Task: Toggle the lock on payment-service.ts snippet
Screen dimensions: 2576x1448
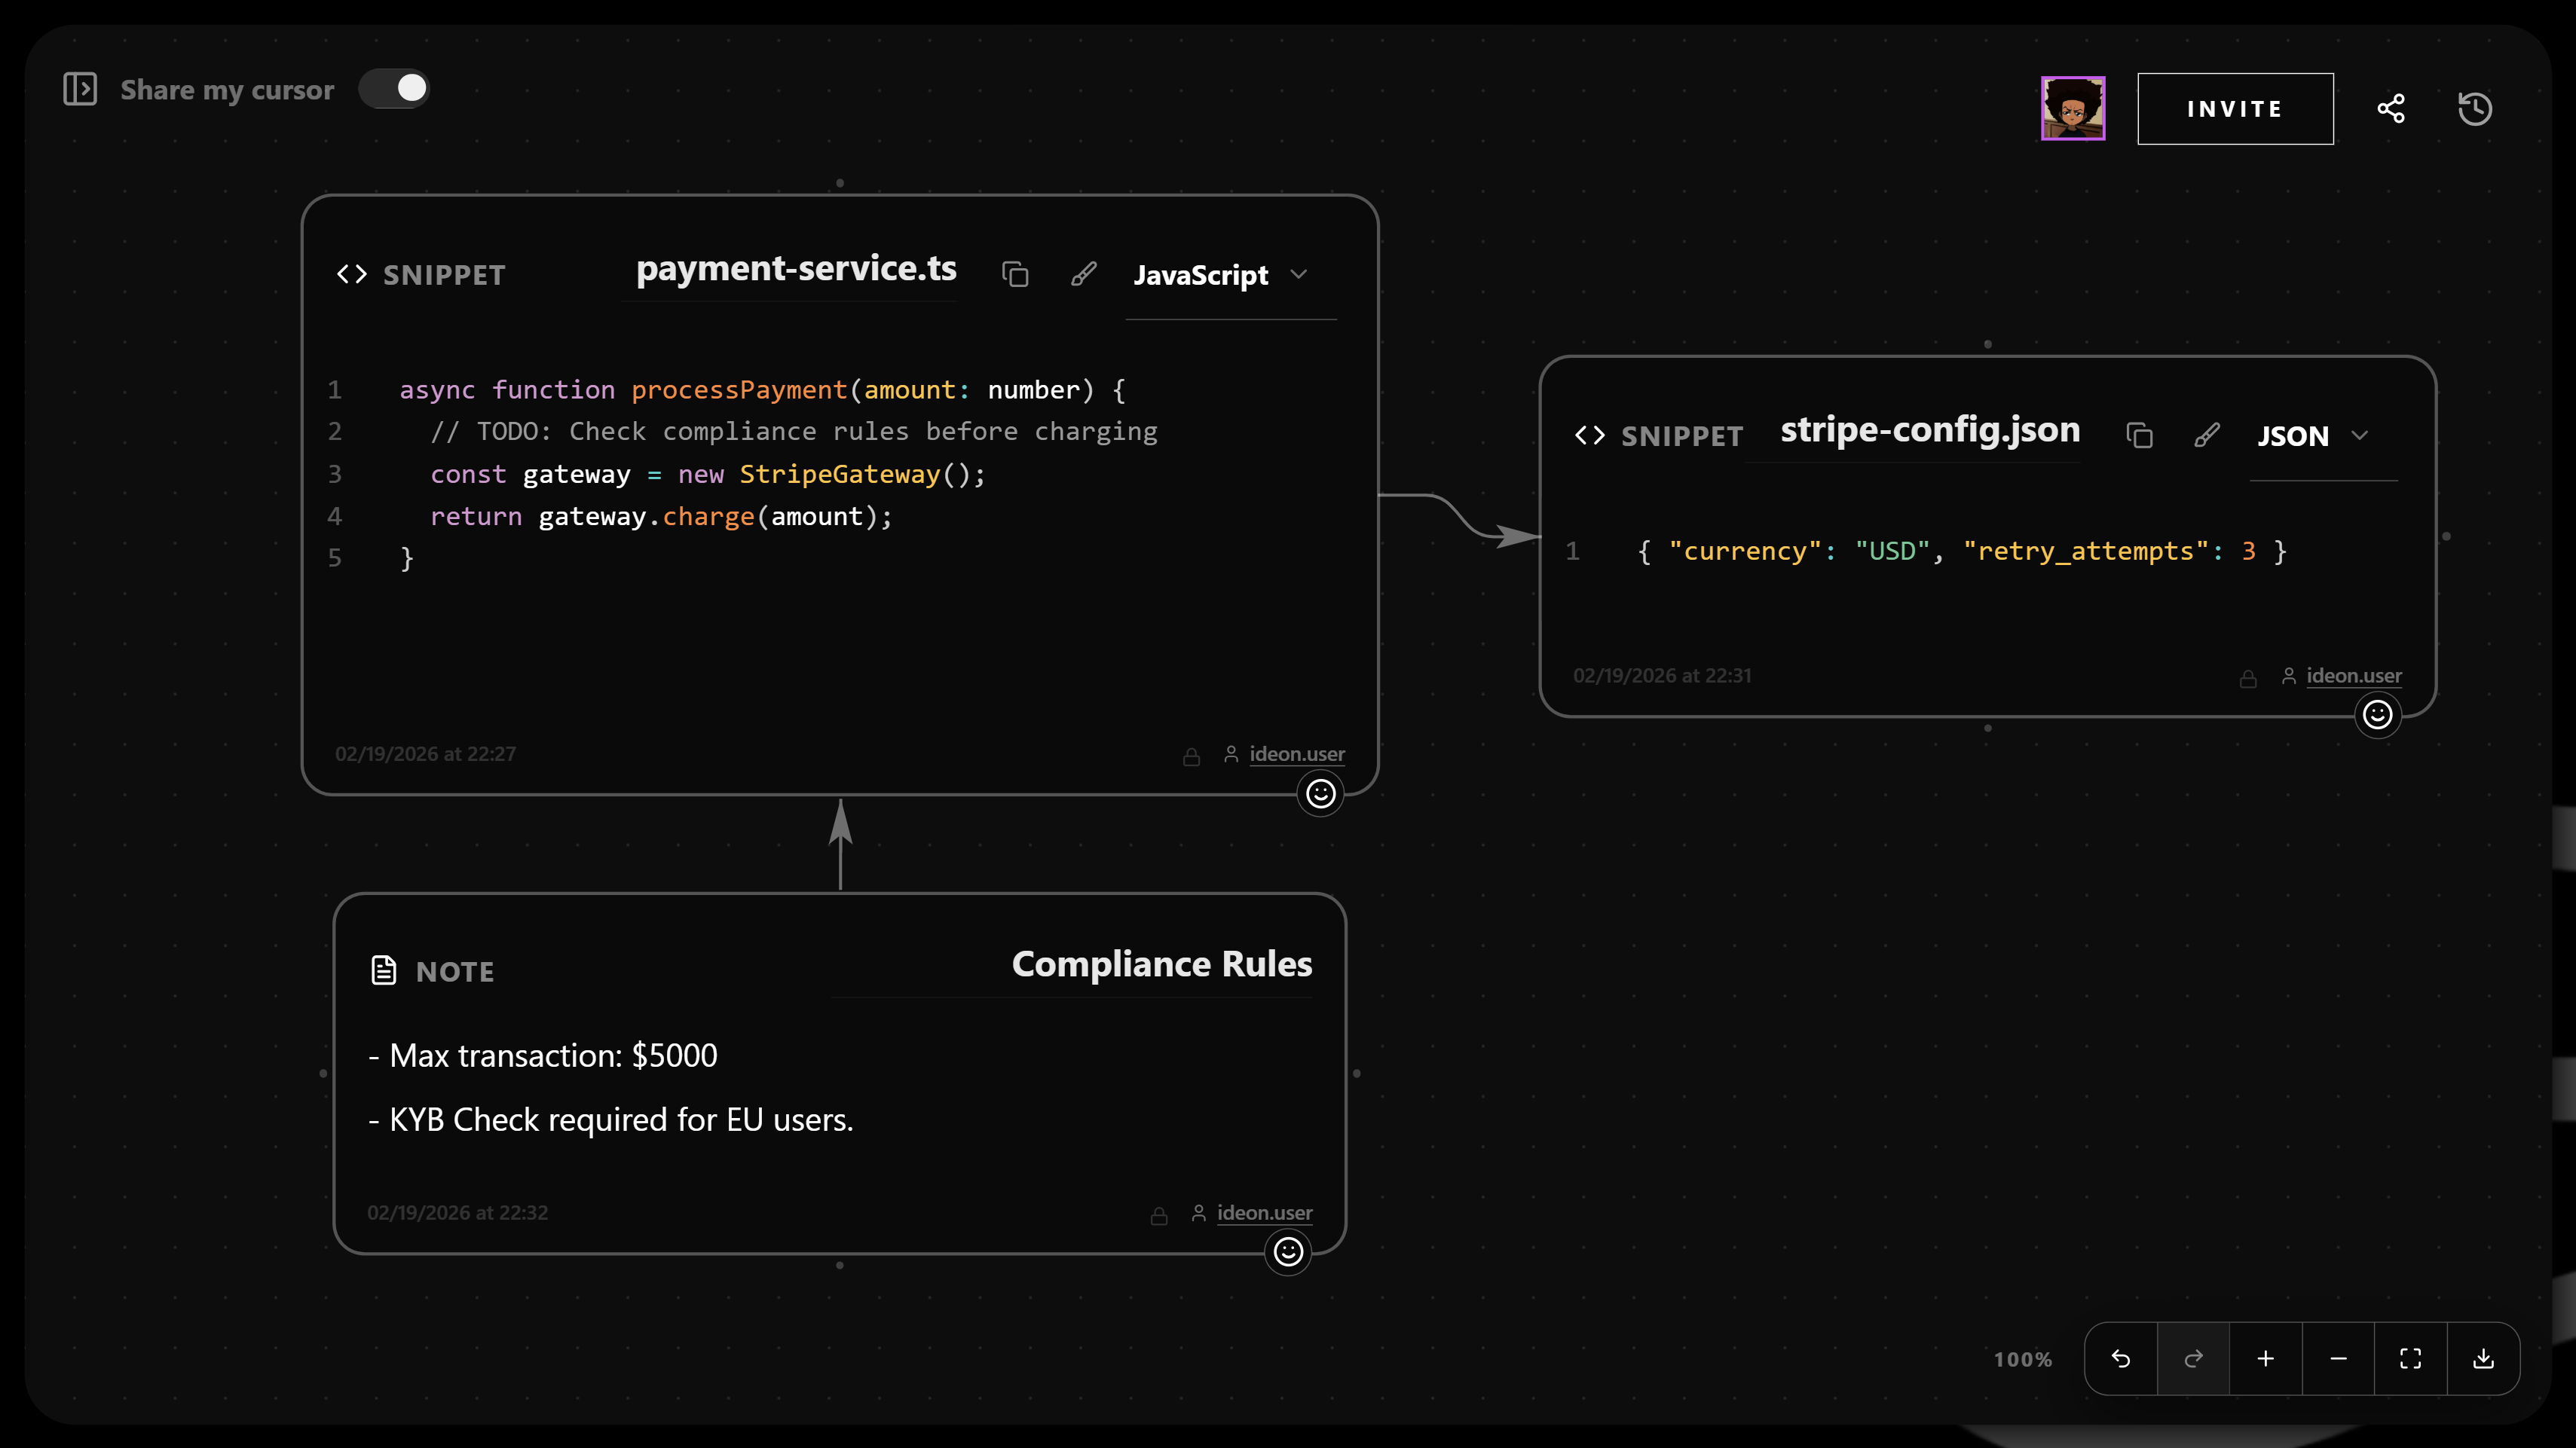Action: (x=1191, y=756)
